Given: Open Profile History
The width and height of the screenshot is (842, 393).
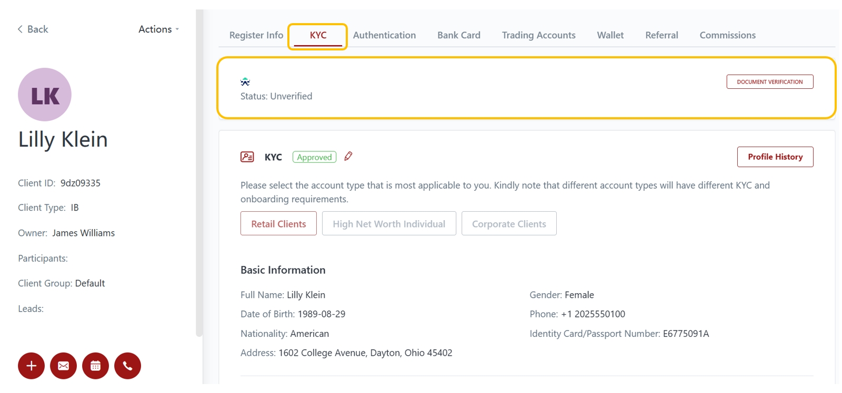Looking at the screenshot, I should pyautogui.click(x=775, y=157).
